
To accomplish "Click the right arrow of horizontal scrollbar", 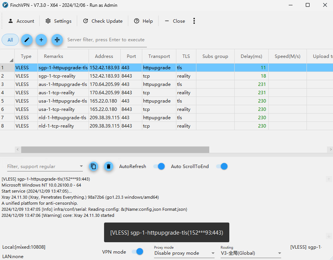I will (x=330, y=149).
